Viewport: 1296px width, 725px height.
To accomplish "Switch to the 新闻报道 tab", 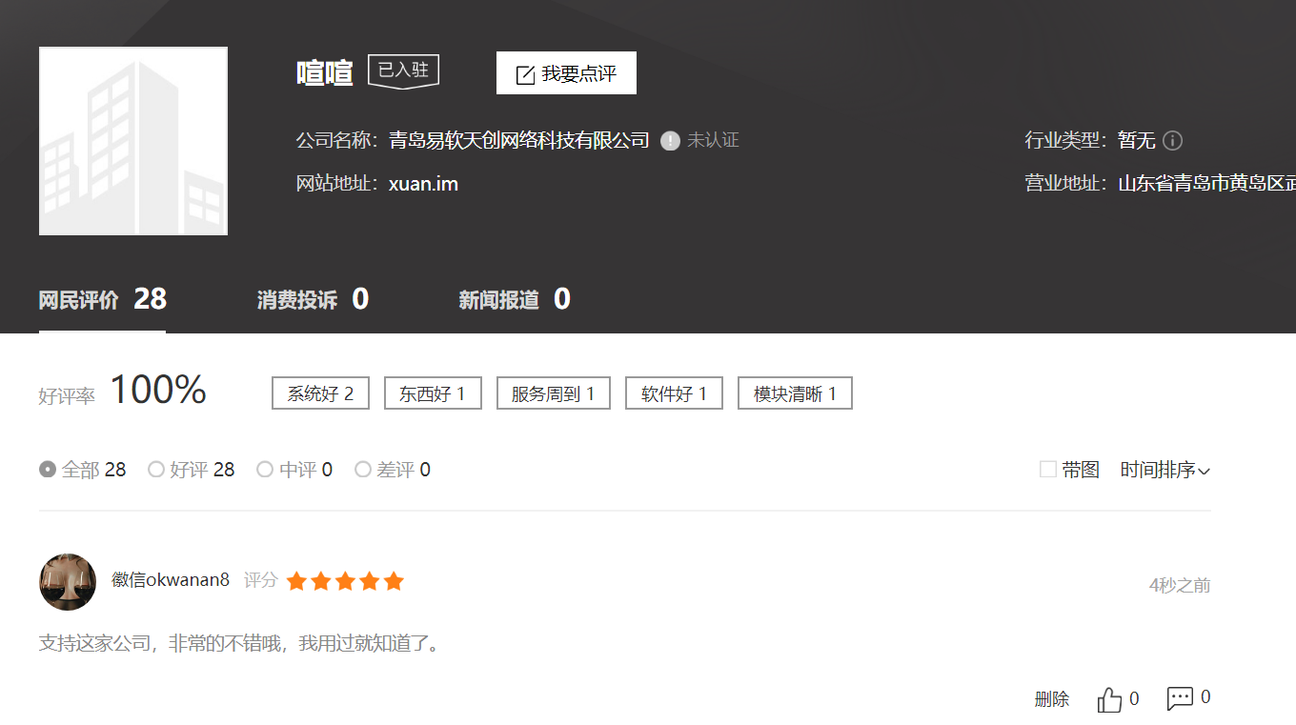I will click(515, 300).
